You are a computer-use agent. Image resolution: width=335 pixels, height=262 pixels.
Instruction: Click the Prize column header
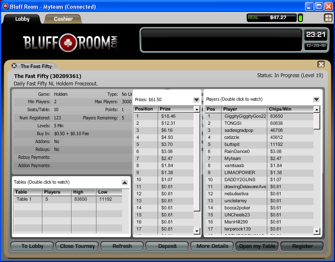tap(176, 109)
